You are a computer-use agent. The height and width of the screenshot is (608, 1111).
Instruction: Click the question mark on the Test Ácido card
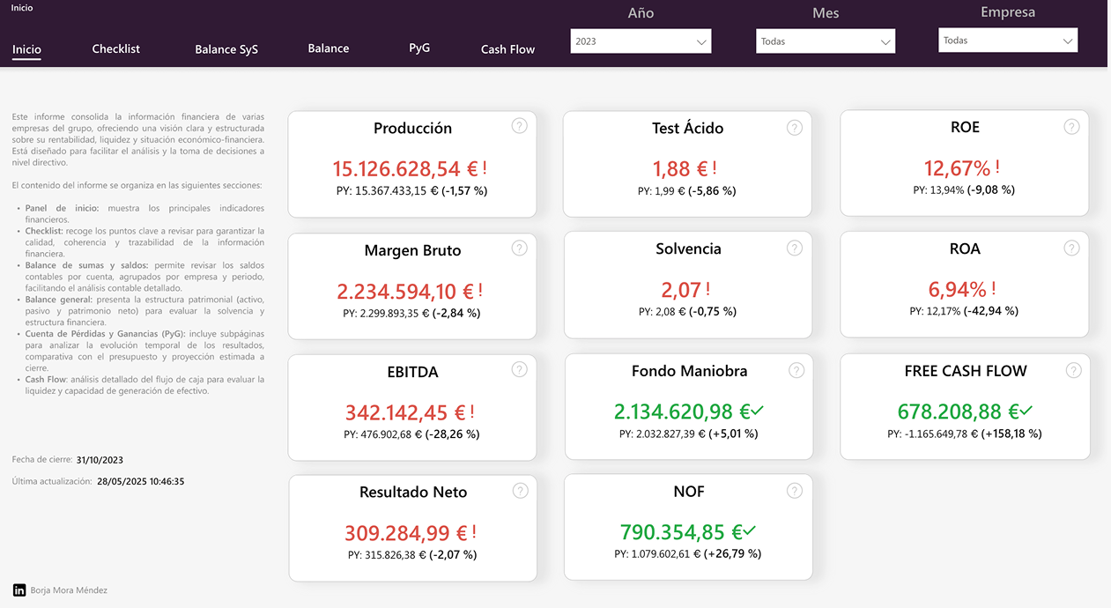(795, 126)
